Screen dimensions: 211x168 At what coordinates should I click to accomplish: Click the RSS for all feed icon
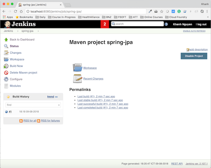pos(21,121)
